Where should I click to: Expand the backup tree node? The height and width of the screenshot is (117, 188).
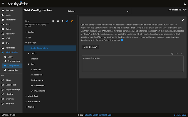click(x=26, y=32)
